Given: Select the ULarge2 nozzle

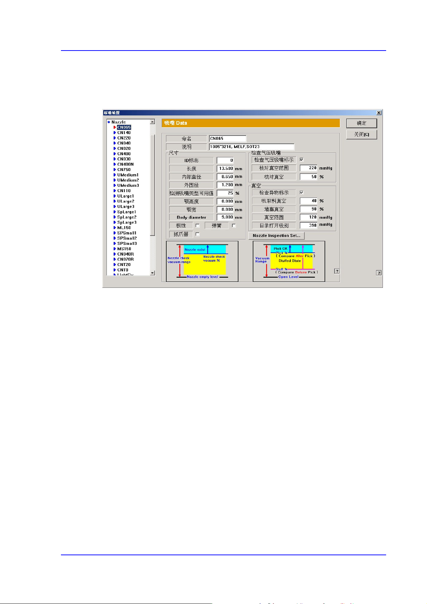Looking at the screenshot, I should pyautogui.click(x=126, y=201).
